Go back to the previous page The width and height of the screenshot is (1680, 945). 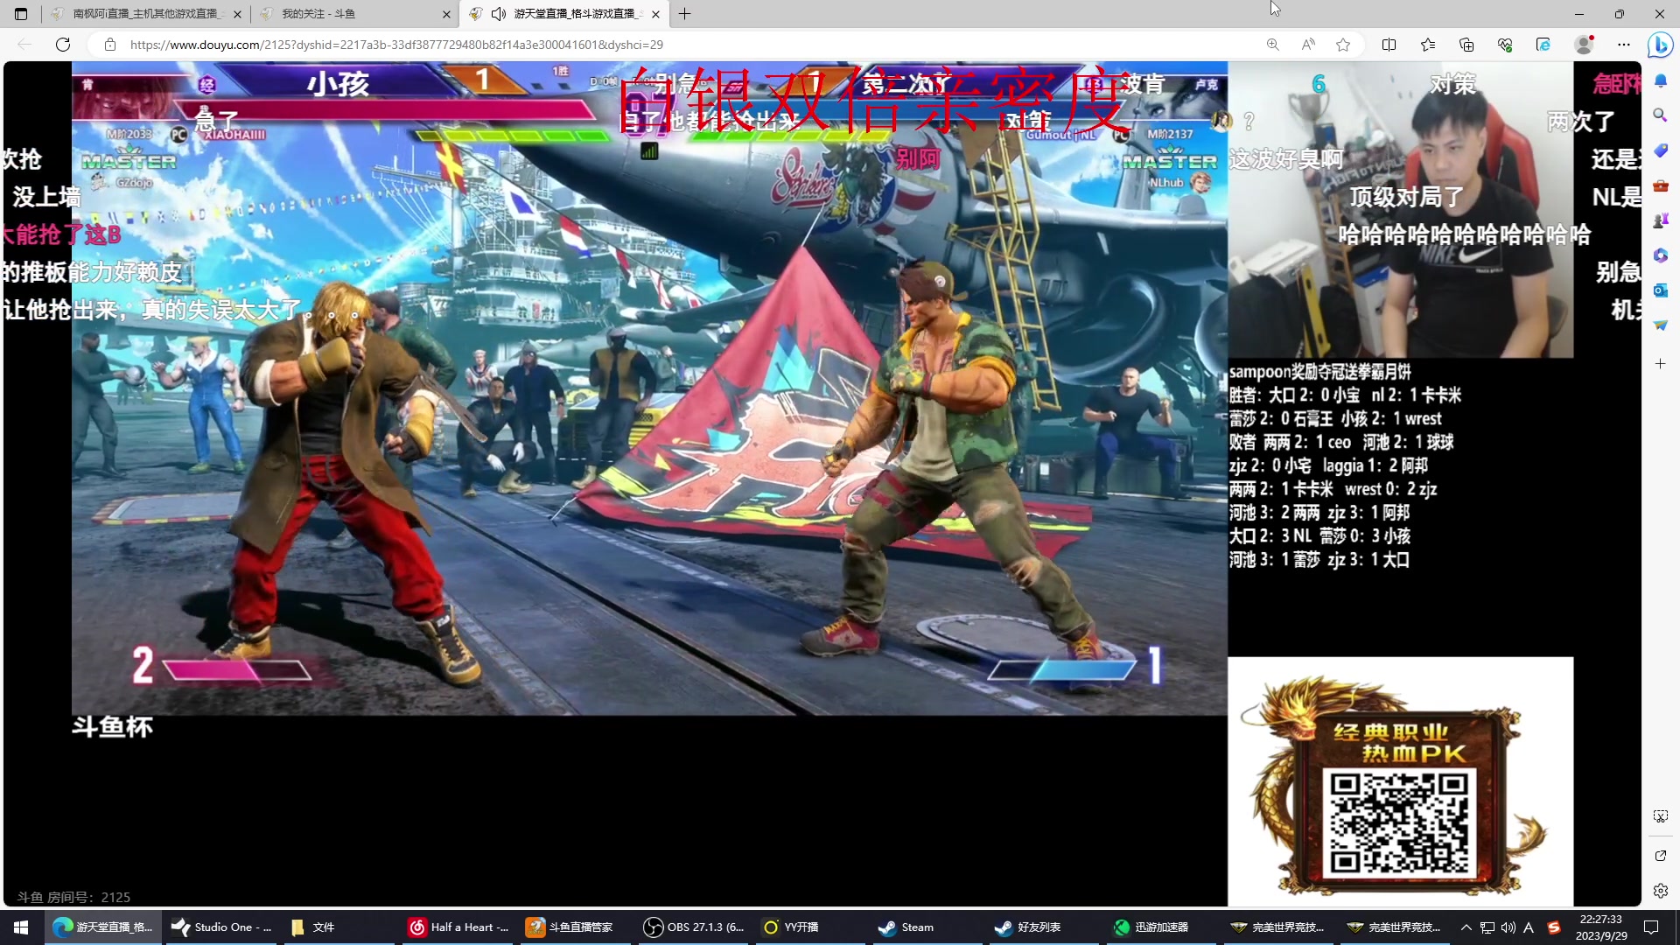[24, 45]
